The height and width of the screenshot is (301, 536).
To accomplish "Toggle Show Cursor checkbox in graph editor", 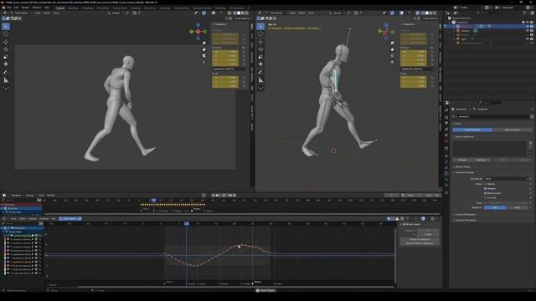I will (x=404, y=225).
